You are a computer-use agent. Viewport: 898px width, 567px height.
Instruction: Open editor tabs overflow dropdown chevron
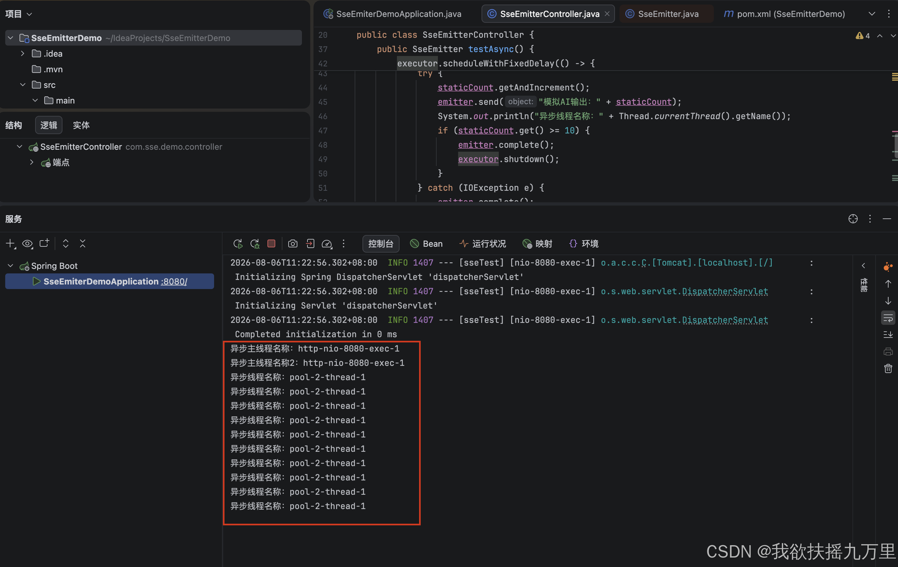[x=872, y=14]
